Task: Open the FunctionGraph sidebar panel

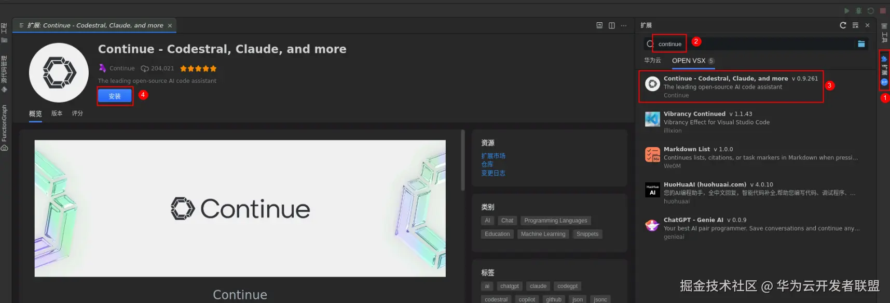Action: pos(4,127)
